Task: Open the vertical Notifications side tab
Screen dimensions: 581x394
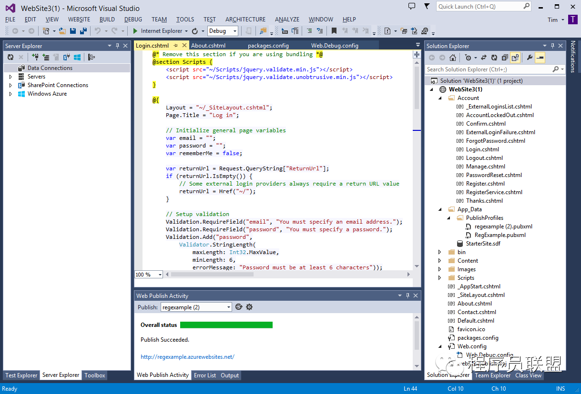Action: (573, 56)
